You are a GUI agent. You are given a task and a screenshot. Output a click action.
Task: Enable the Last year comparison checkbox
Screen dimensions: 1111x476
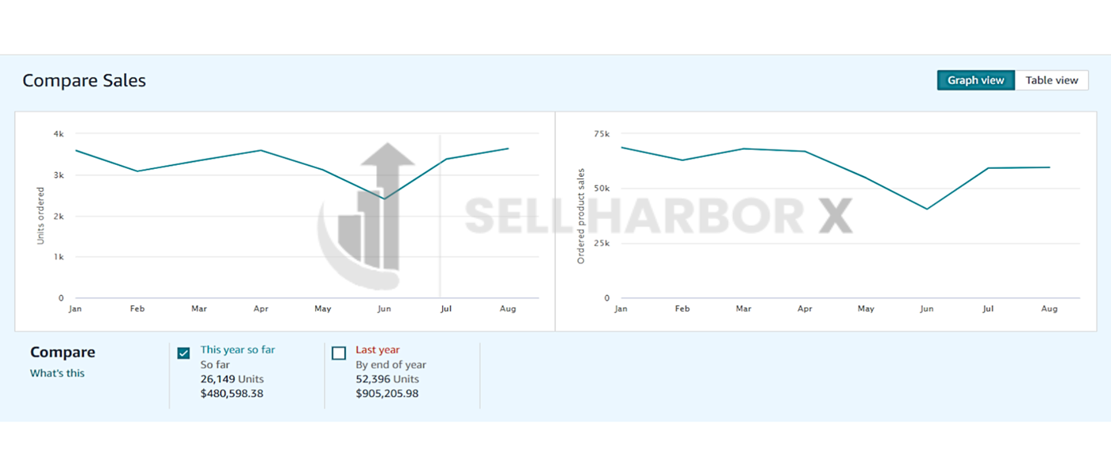tap(339, 353)
